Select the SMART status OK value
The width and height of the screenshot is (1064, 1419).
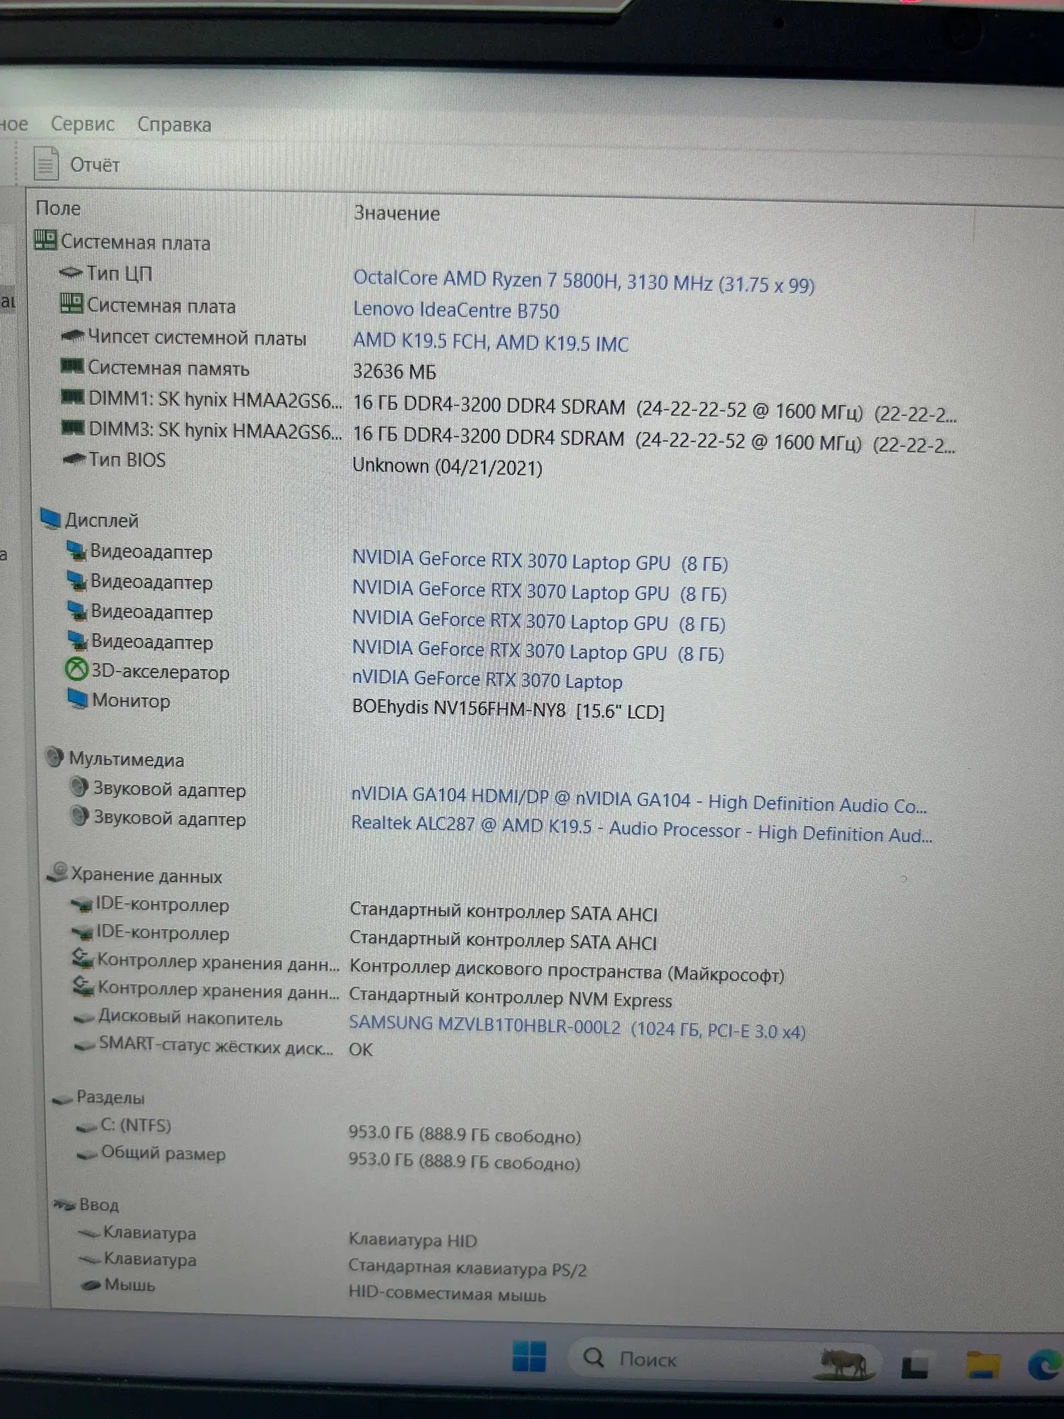[x=360, y=1049]
